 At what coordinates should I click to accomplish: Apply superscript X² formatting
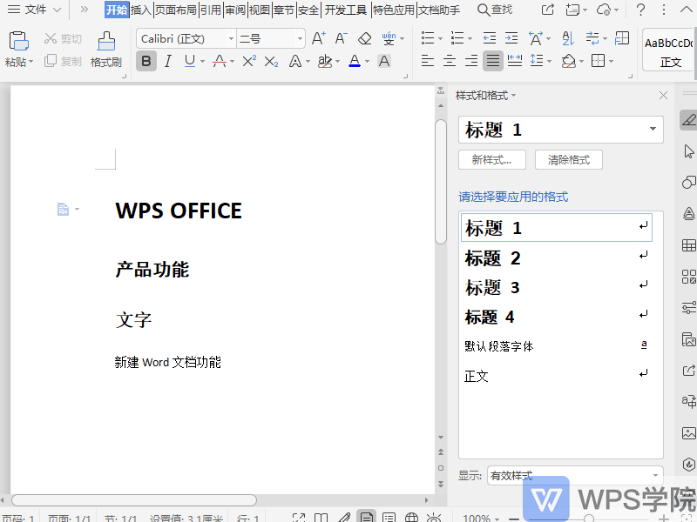click(x=249, y=61)
